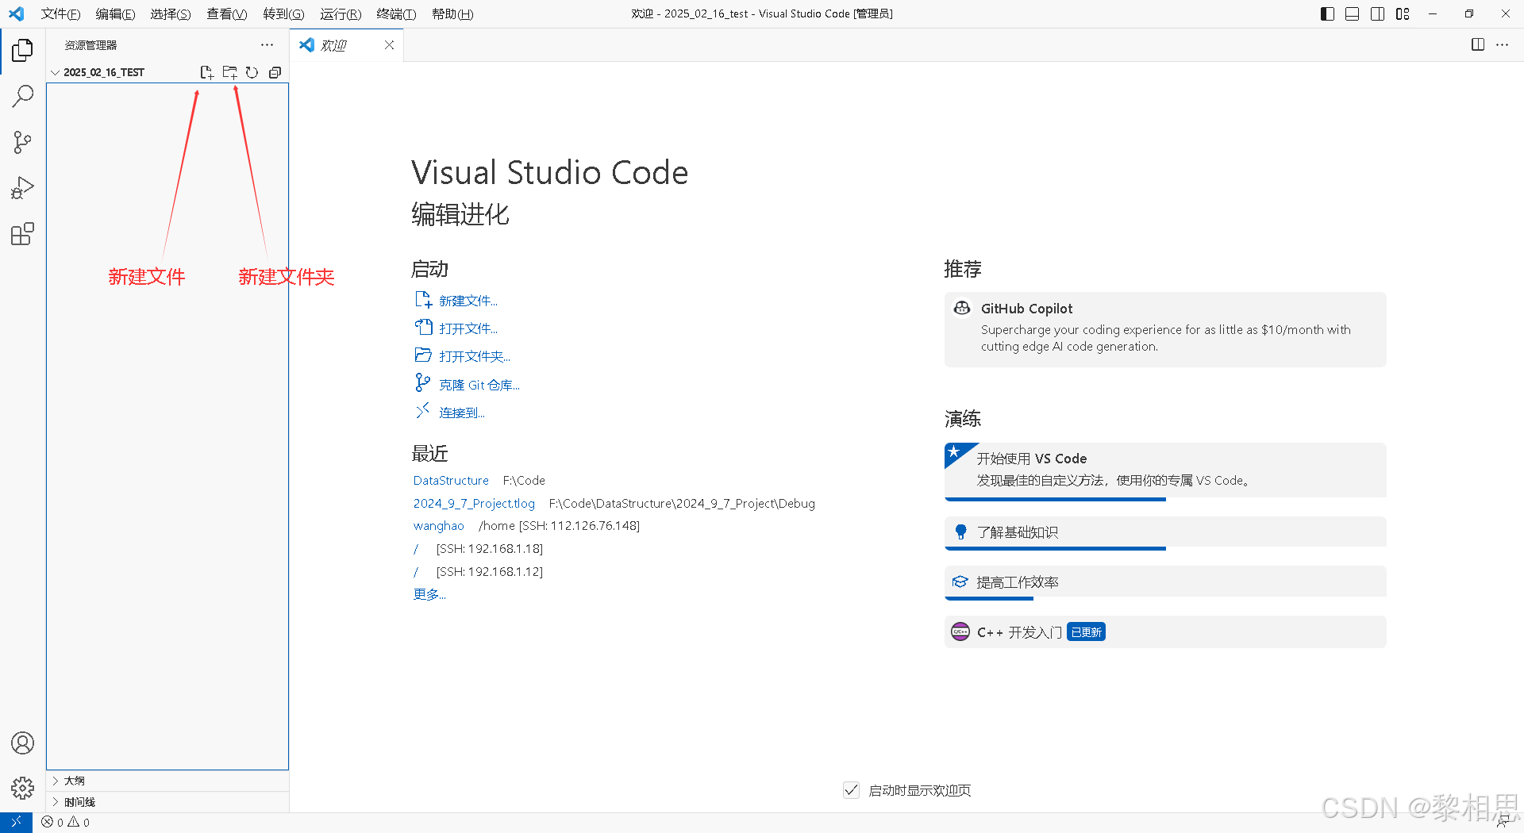Open the GitHub Copilot recommendation card
Viewport: 1524px width, 833px height.
[1165, 329]
